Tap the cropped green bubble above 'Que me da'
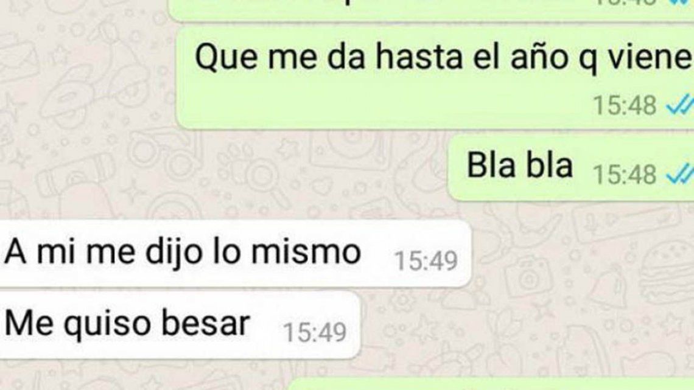 (432, 10)
